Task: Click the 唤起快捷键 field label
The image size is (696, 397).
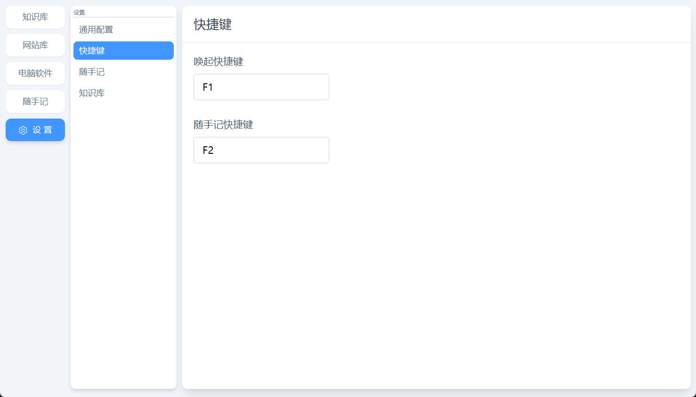Action: (219, 62)
